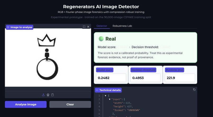Click the "height": 427 JSON line

(x=123, y=106)
